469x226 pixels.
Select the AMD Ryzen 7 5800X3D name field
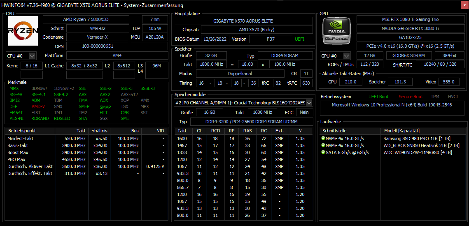pyautogui.click(x=86, y=19)
